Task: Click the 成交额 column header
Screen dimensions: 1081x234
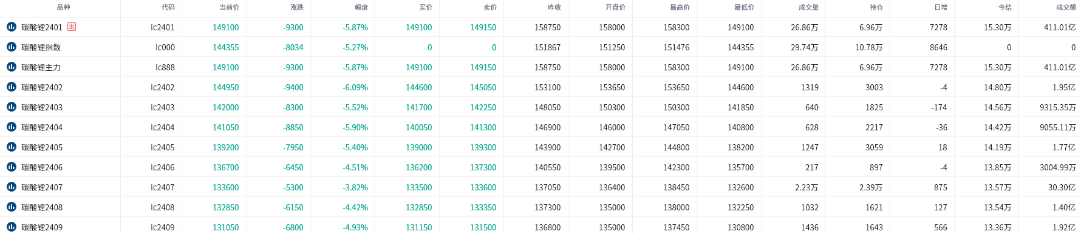Action: pyautogui.click(x=1066, y=7)
